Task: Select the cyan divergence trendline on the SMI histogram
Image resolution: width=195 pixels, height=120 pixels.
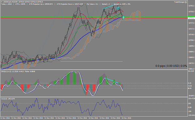Action: coord(111,80)
